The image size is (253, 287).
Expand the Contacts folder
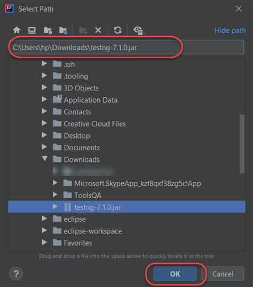coord(44,111)
